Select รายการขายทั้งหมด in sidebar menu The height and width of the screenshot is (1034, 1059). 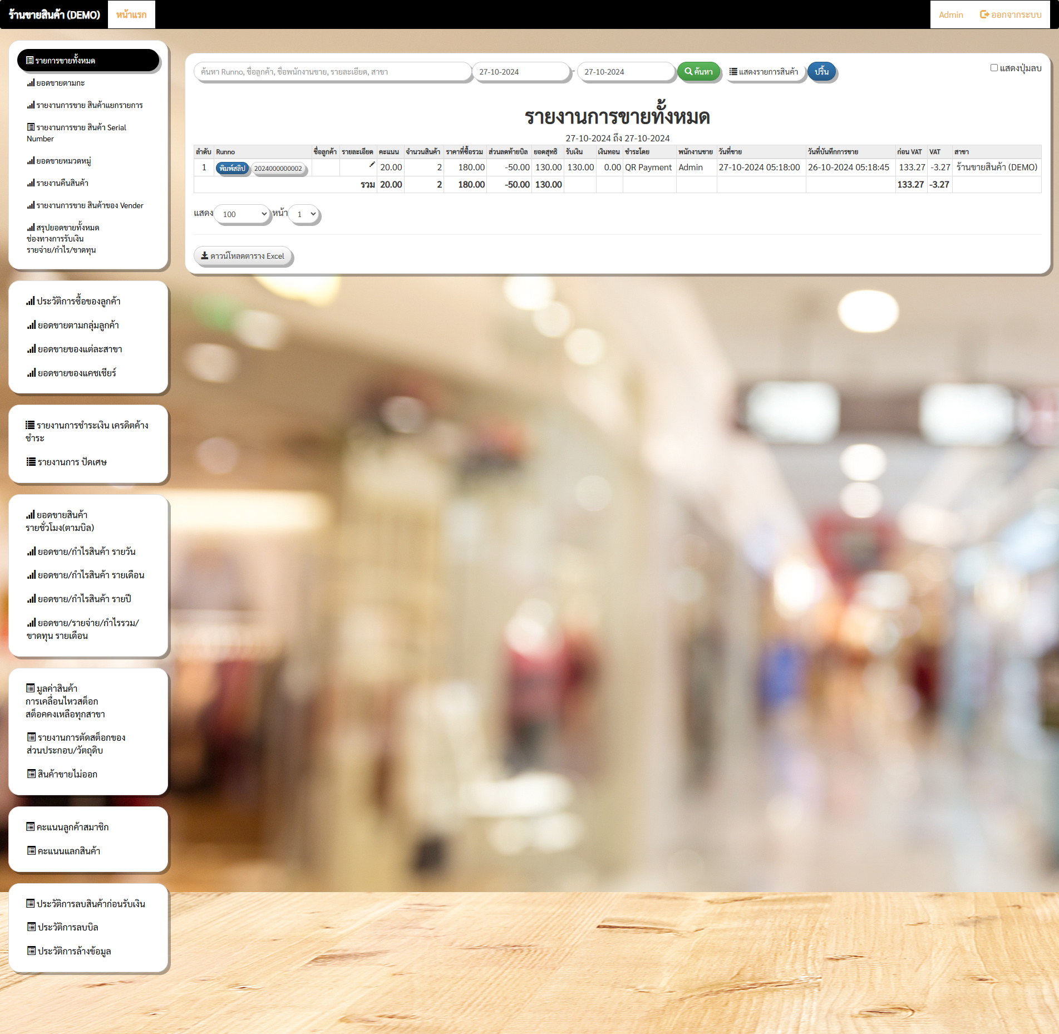click(x=88, y=61)
